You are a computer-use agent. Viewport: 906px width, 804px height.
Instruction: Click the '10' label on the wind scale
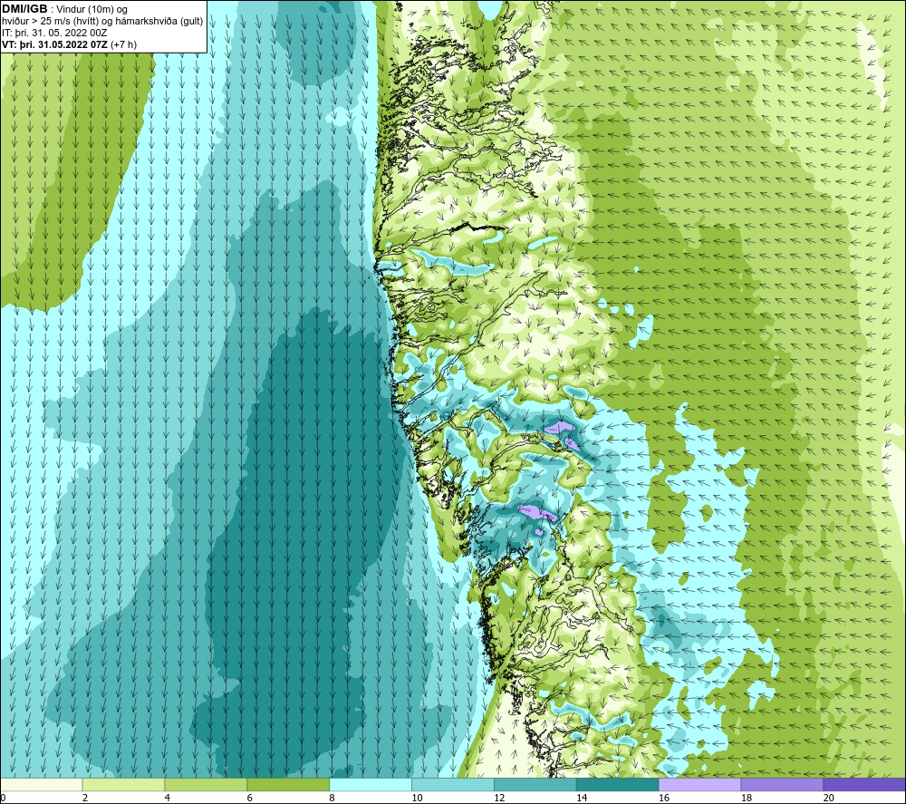pyautogui.click(x=417, y=798)
